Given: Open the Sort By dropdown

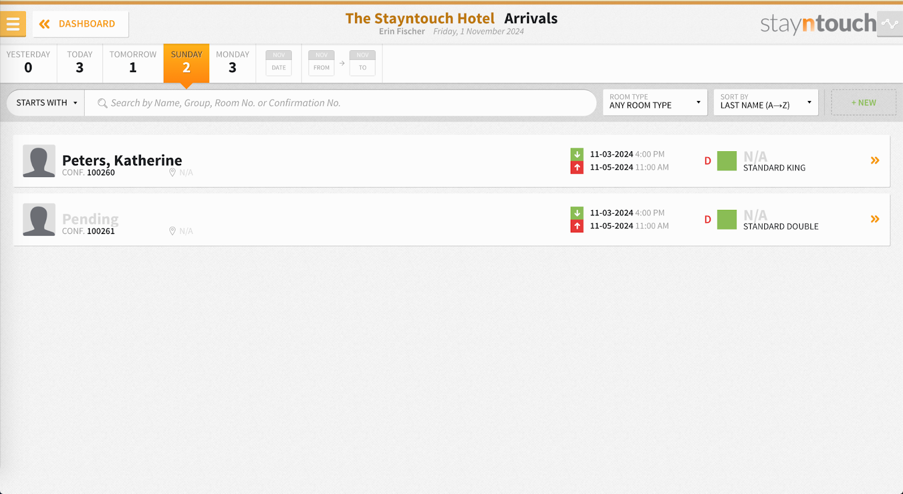Looking at the screenshot, I should (766, 102).
